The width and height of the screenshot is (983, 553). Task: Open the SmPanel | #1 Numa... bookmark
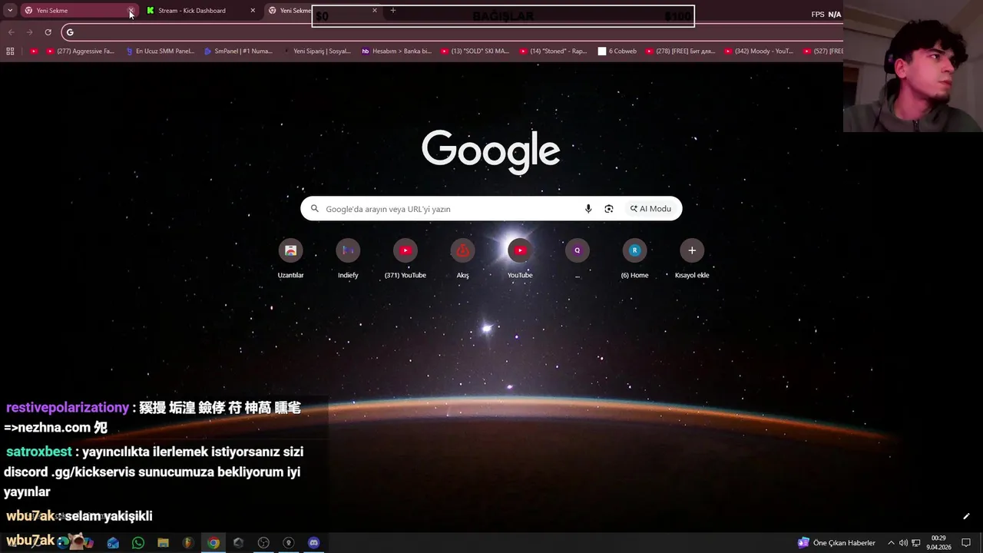238,51
